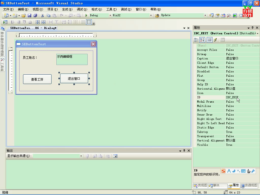This screenshot has height=195, width=260.
Task: Cut selection with scissors icon
Action: point(42,15)
